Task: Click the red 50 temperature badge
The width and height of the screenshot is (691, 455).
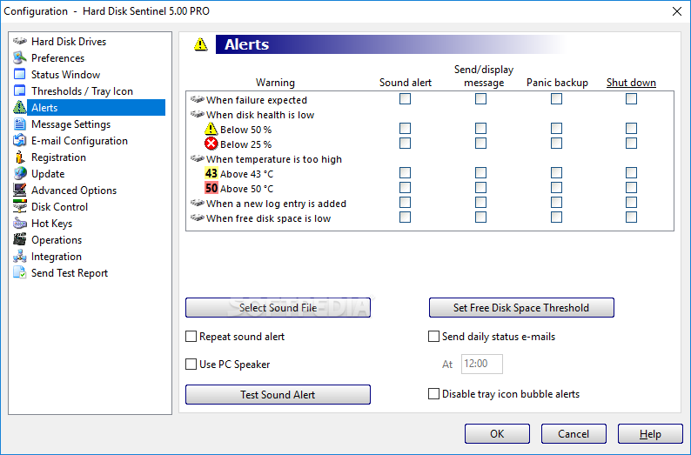Action: point(211,188)
